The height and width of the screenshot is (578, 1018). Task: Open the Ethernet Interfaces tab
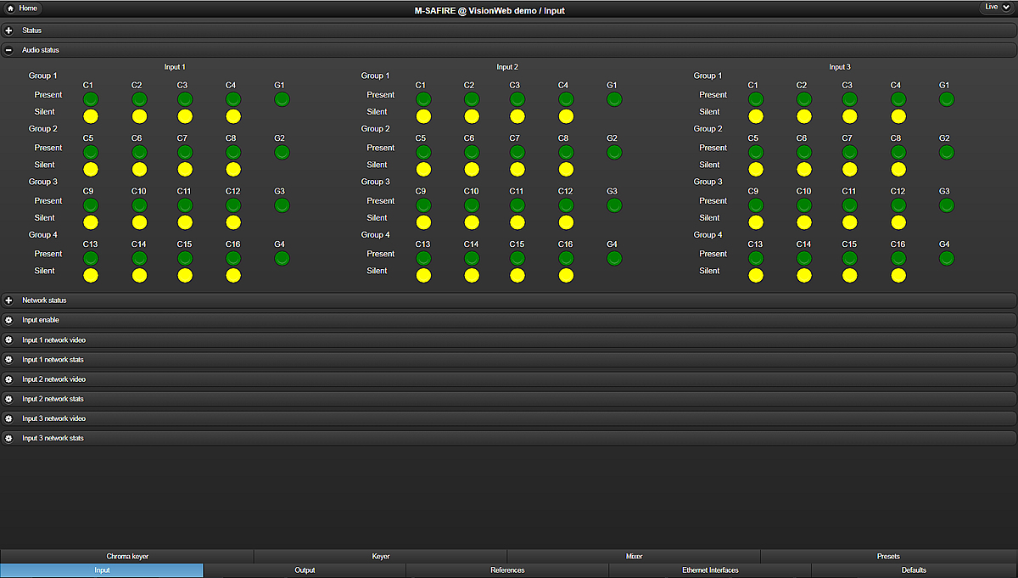pos(710,570)
